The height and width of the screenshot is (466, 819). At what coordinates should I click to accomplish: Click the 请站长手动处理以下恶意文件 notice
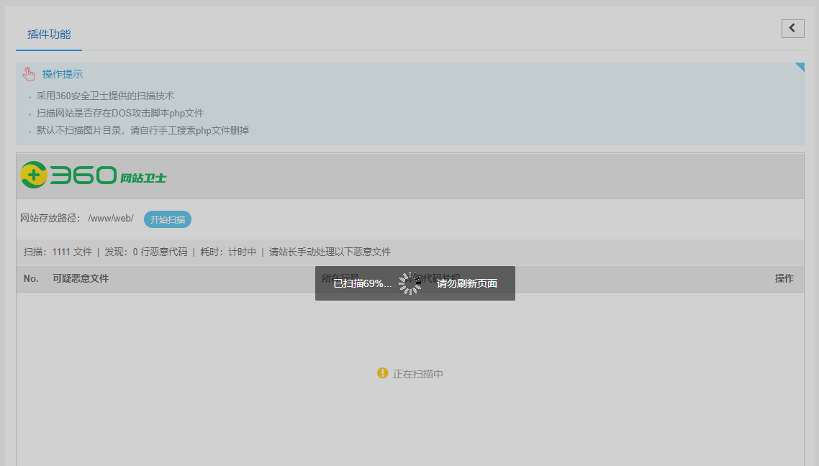[330, 252]
